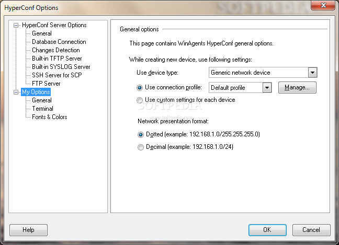Collapse the HyperConf Server Options tree node
339x245 pixels.
point(16,26)
